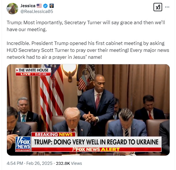Click the Feb 26, 2025 date
The width and height of the screenshot is (176, 170).
40,163
